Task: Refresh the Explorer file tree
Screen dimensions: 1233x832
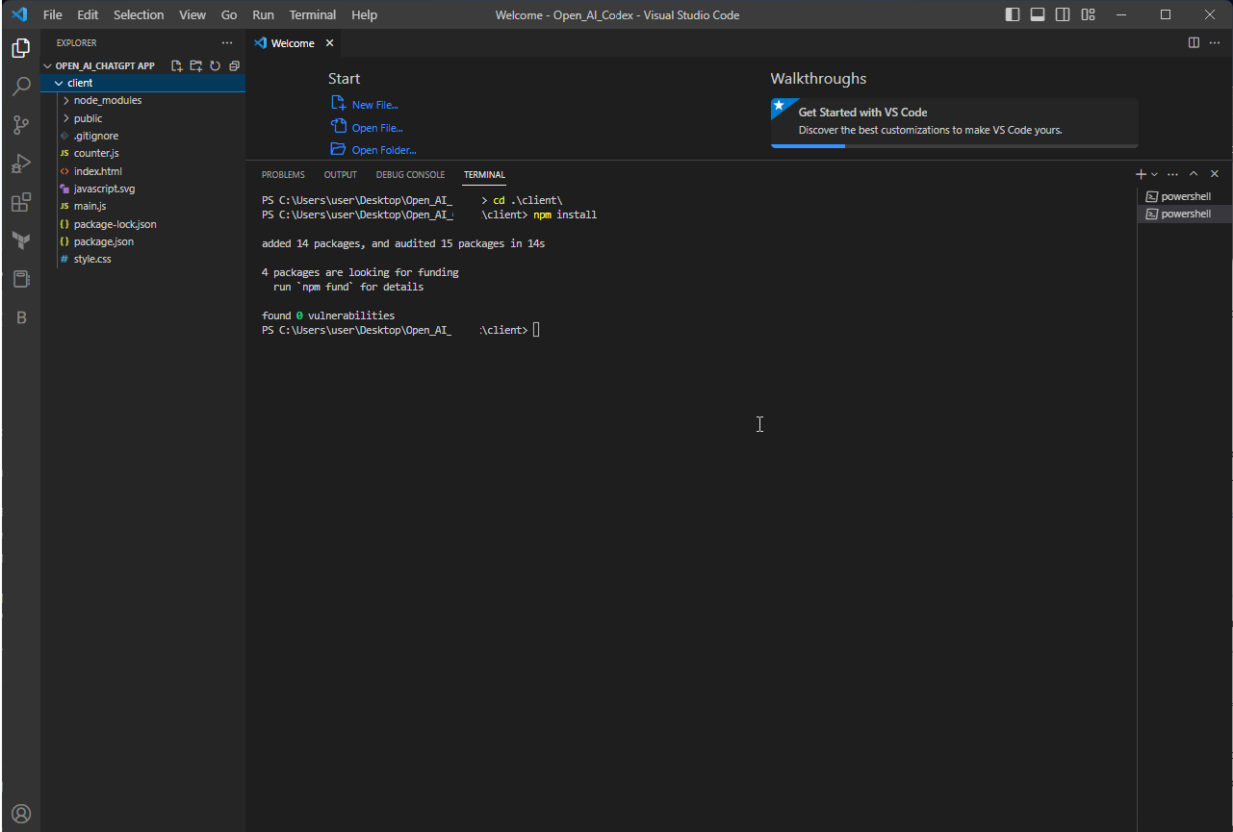Action: [x=215, y=66]
